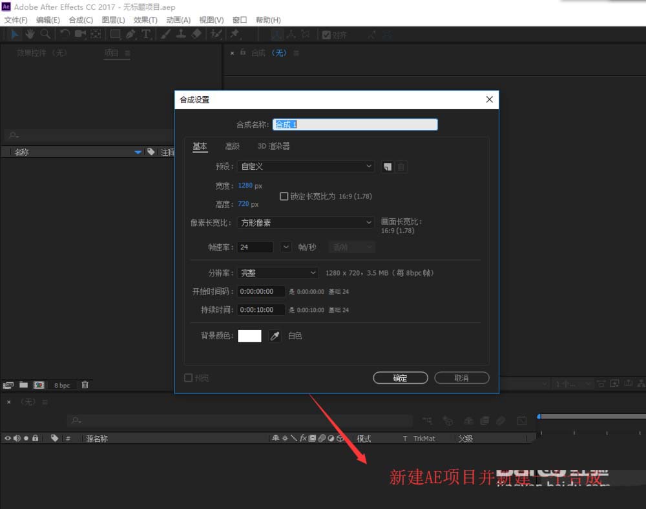Open the background color eyedropper
The width and height of the screenshot is (646, 509).
[x=275, y=335]
